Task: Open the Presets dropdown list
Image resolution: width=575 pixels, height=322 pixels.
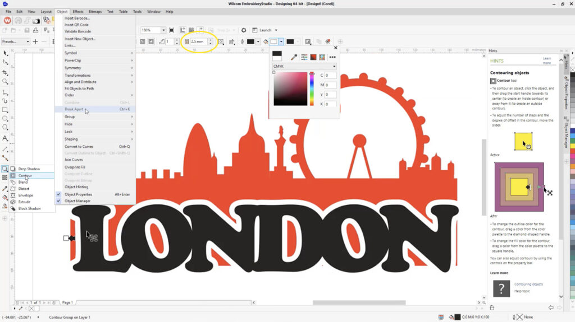Action: 15,41
